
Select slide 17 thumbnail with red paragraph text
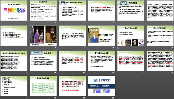tap(131, 61)
